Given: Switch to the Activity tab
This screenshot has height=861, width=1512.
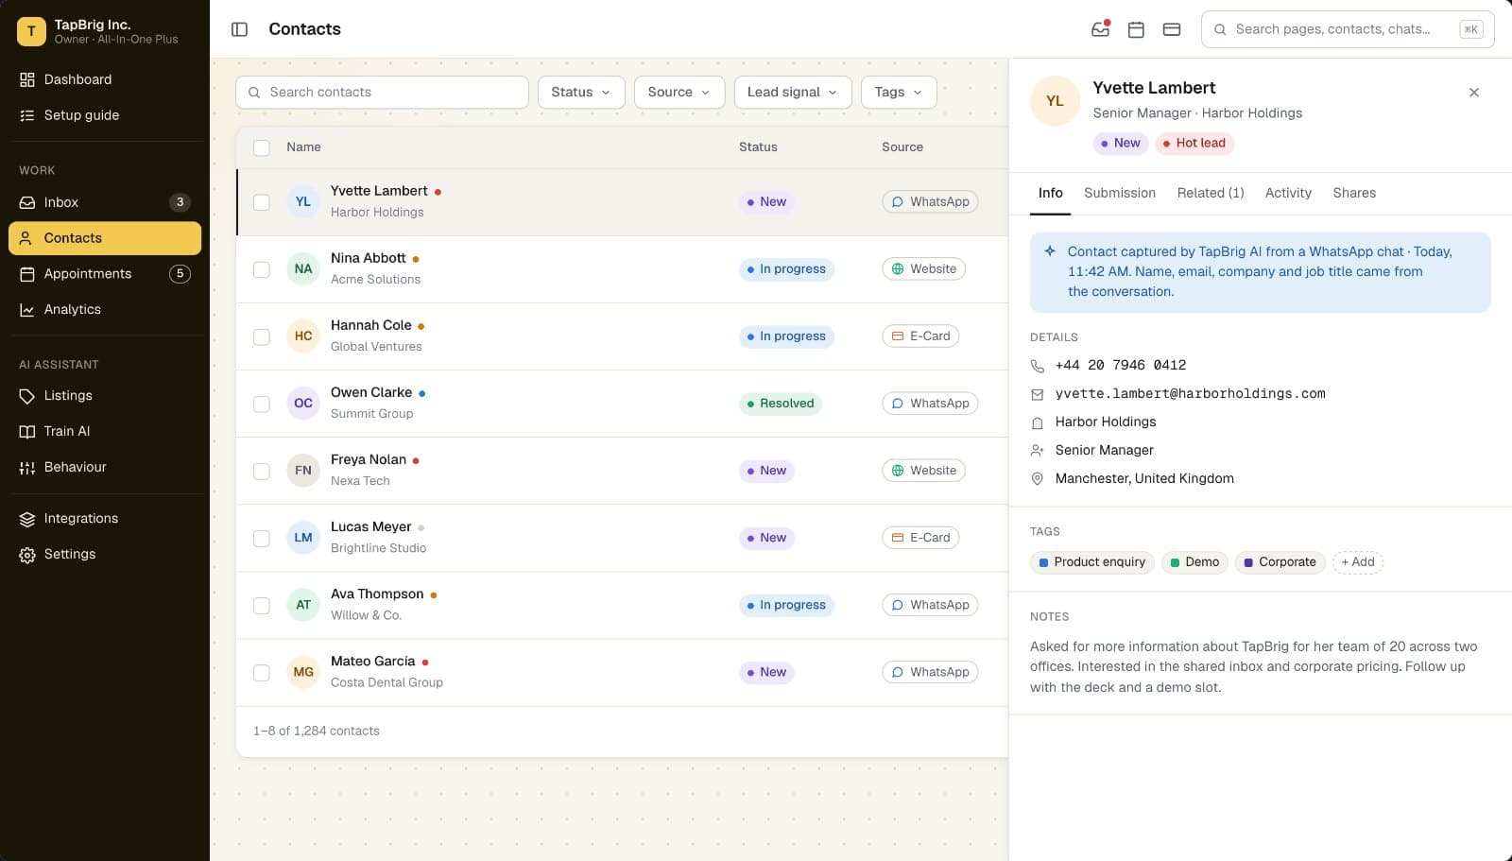Looking at the screenshot, I should (1288, 193).
